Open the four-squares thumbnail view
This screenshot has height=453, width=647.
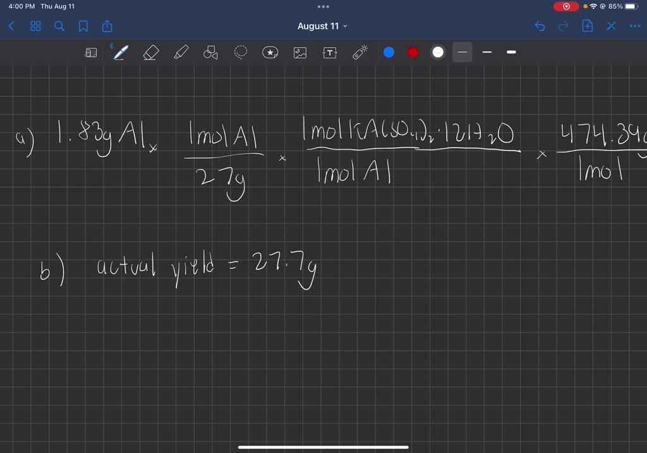pos(35,26)
